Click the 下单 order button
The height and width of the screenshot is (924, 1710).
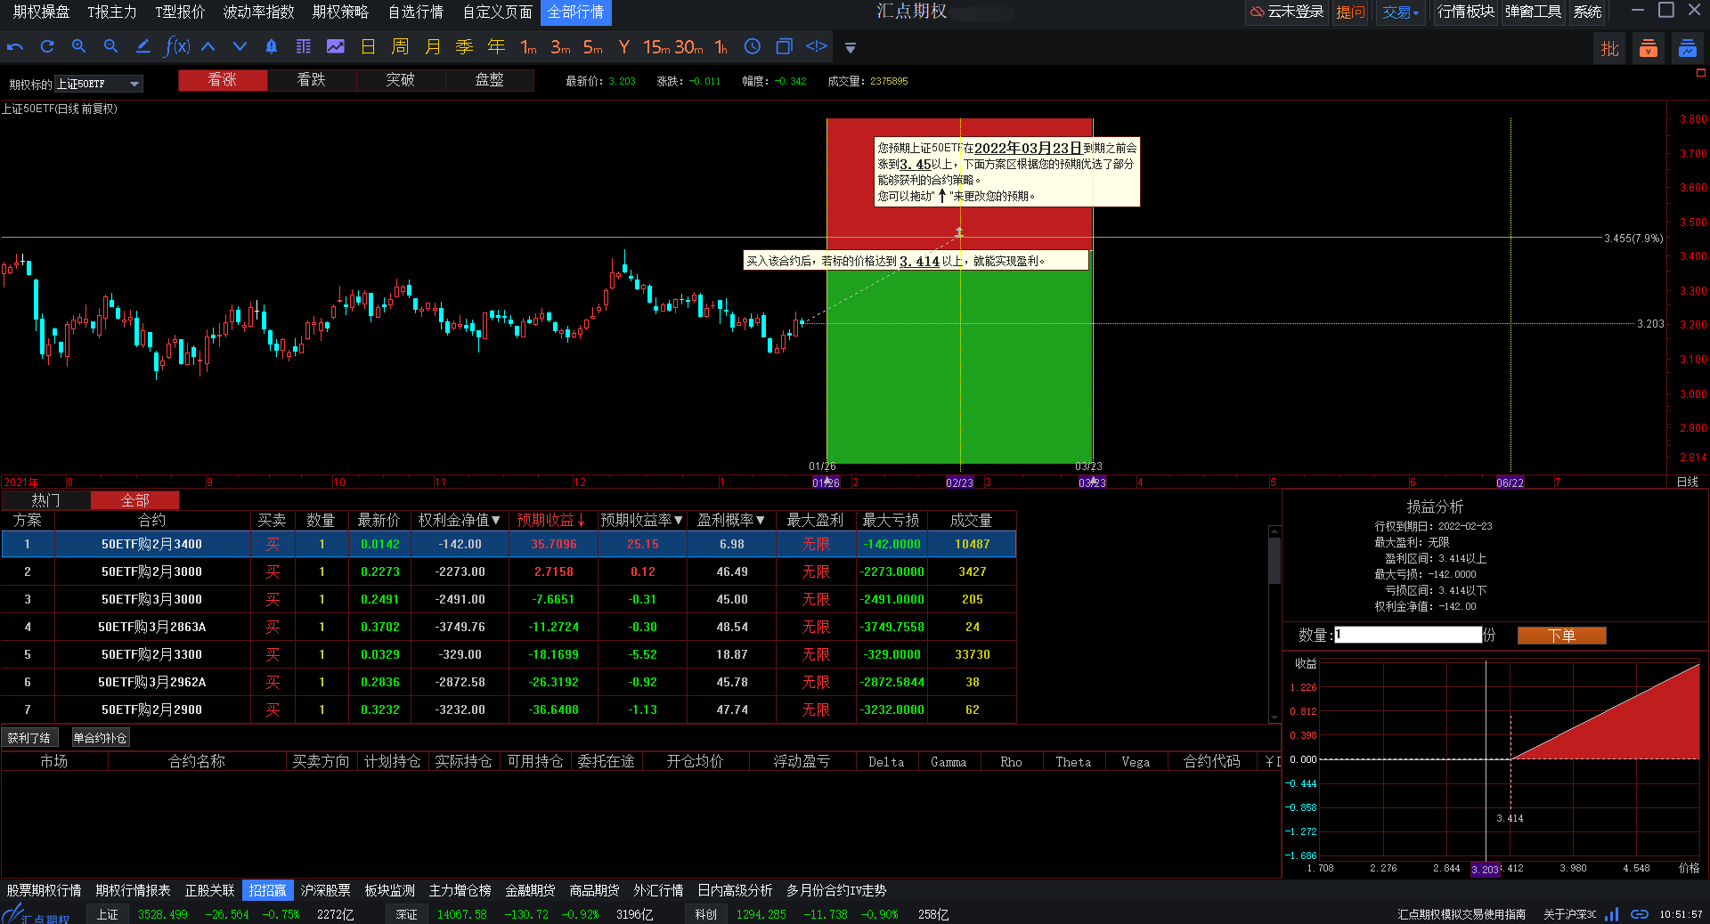click(1561, 636)
